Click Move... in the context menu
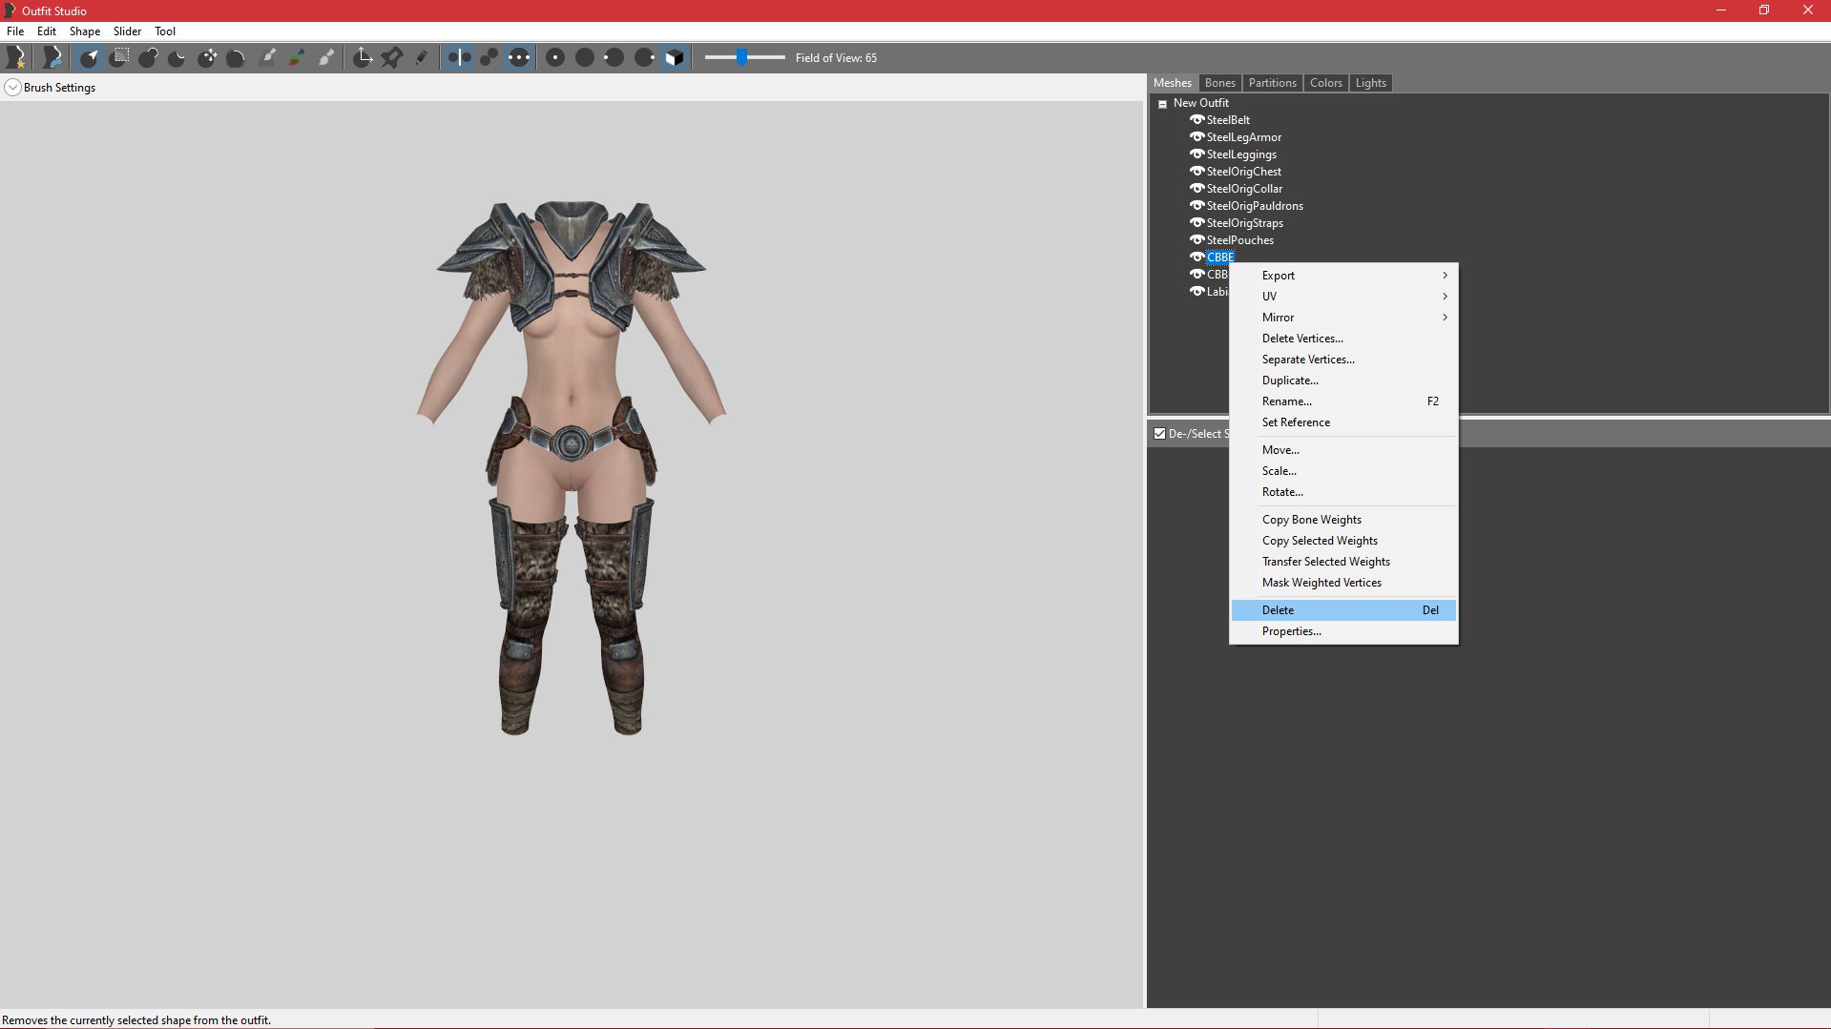Image resolution: width=1831 pixels, height=1029 pixels. click(x=1343, y=450)
